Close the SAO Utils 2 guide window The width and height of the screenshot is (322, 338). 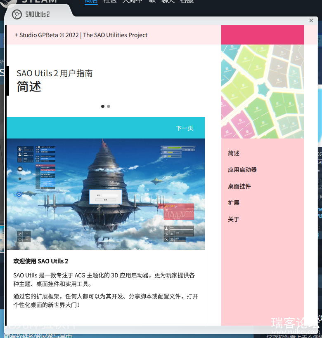pos(311,21)
